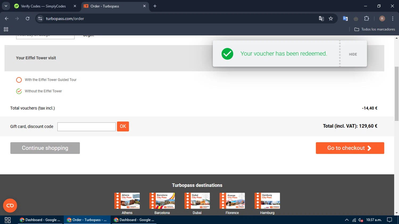Screen dimensions: 399x224
Task: Click Continue shopping button
Action: point(45,148)
